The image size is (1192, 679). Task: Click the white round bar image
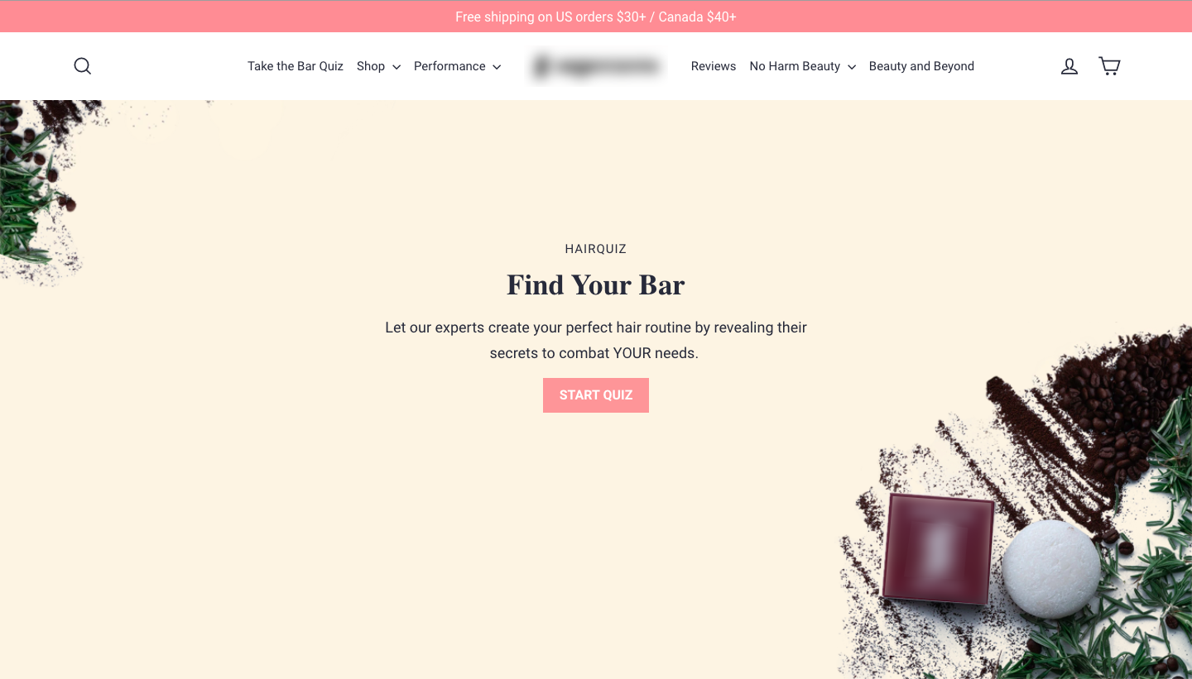[1051, 569]
